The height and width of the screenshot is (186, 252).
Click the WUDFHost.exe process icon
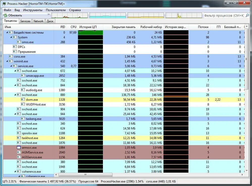point(23,104)
